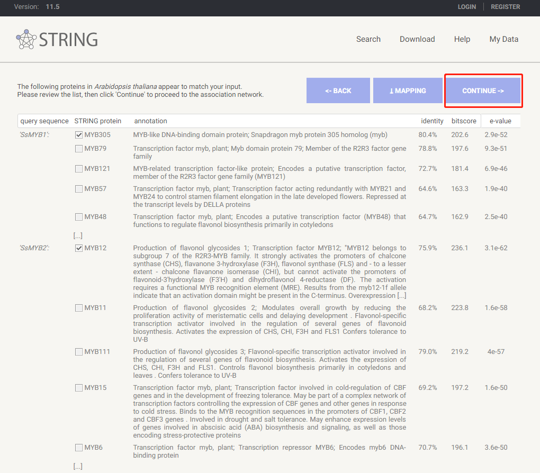Uncheck the MYB305 checkbox
The width and height of the screenshot is (540, 473).
pos(79,135)
